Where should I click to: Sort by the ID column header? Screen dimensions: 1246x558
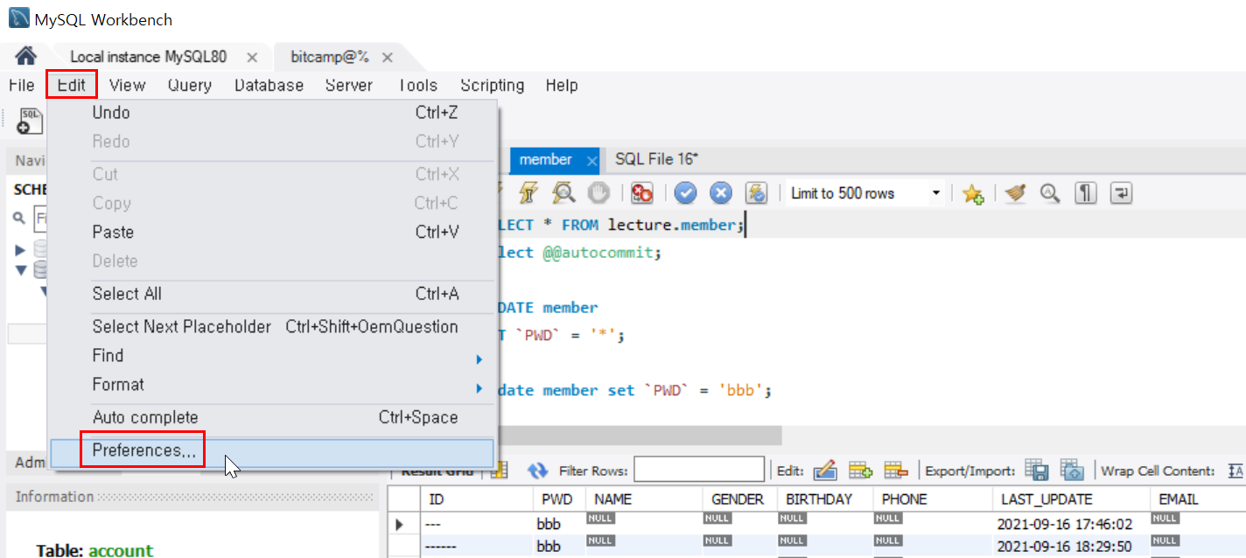pos(476,499)
